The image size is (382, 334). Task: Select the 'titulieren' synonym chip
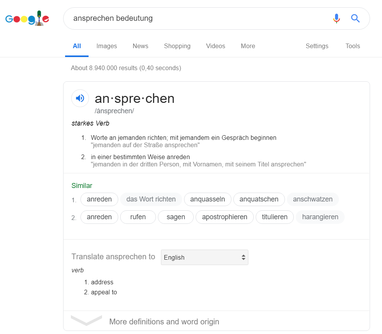click(x=275, y=217)
